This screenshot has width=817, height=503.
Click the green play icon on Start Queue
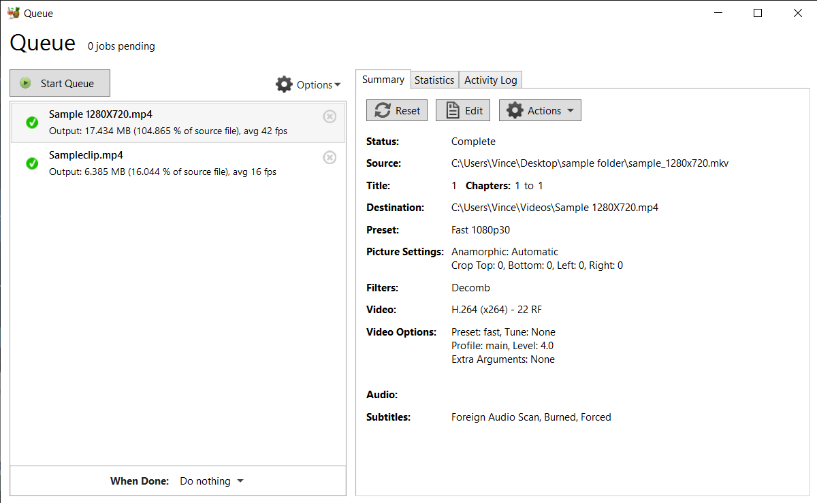coord(25,83)
